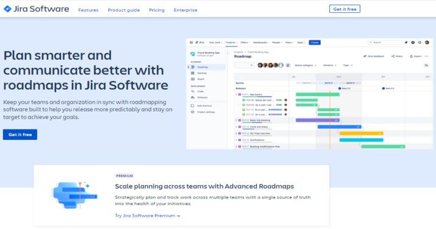Open the Features menu item
The height and width of the screenshot is (229, 436).
(x=88, y=10)
